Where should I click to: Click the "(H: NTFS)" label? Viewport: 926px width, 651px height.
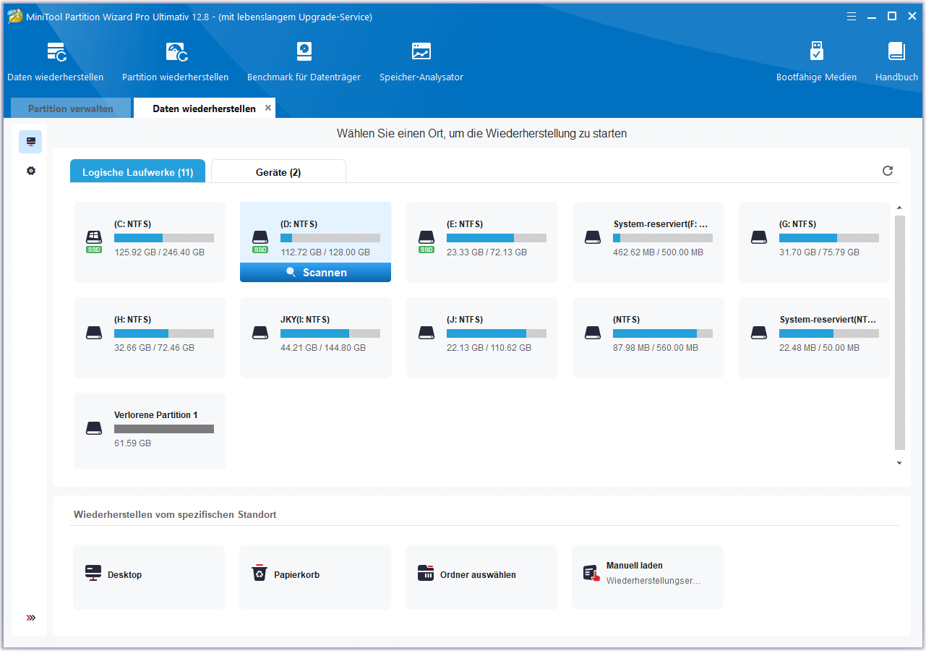pos(132,320)
